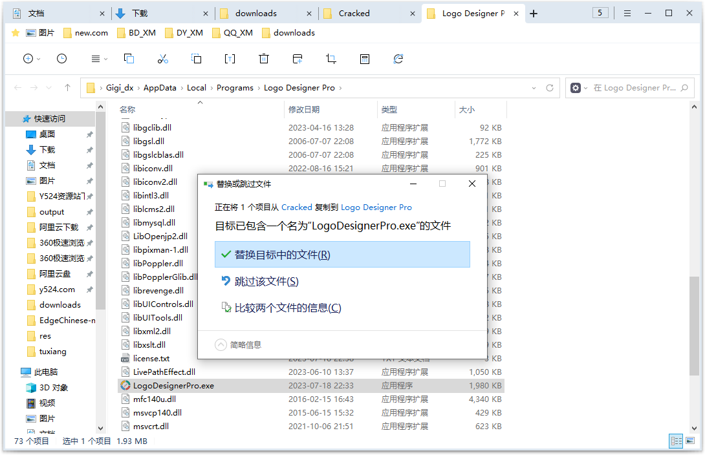
Task: Click the Delete trash can icon
Action: tap(264, 59)
